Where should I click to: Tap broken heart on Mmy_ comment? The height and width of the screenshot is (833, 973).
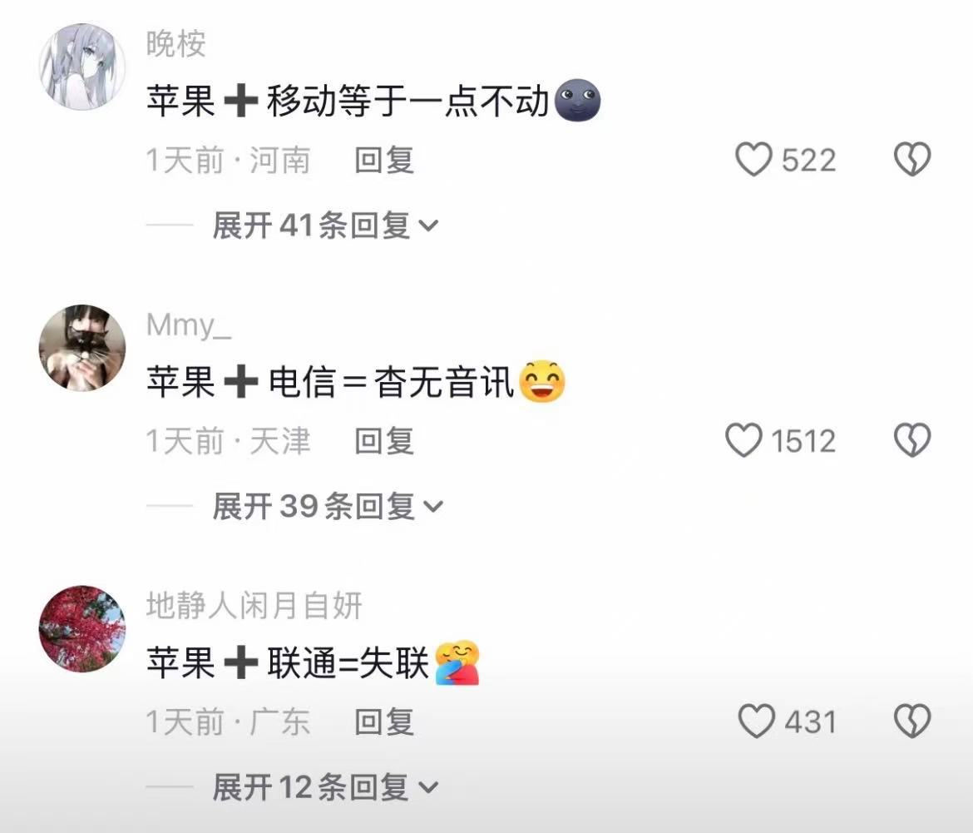coord(912,440)
